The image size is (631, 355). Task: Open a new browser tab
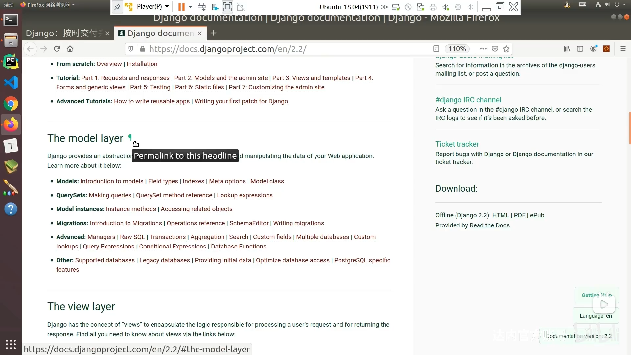click(214, 33)
